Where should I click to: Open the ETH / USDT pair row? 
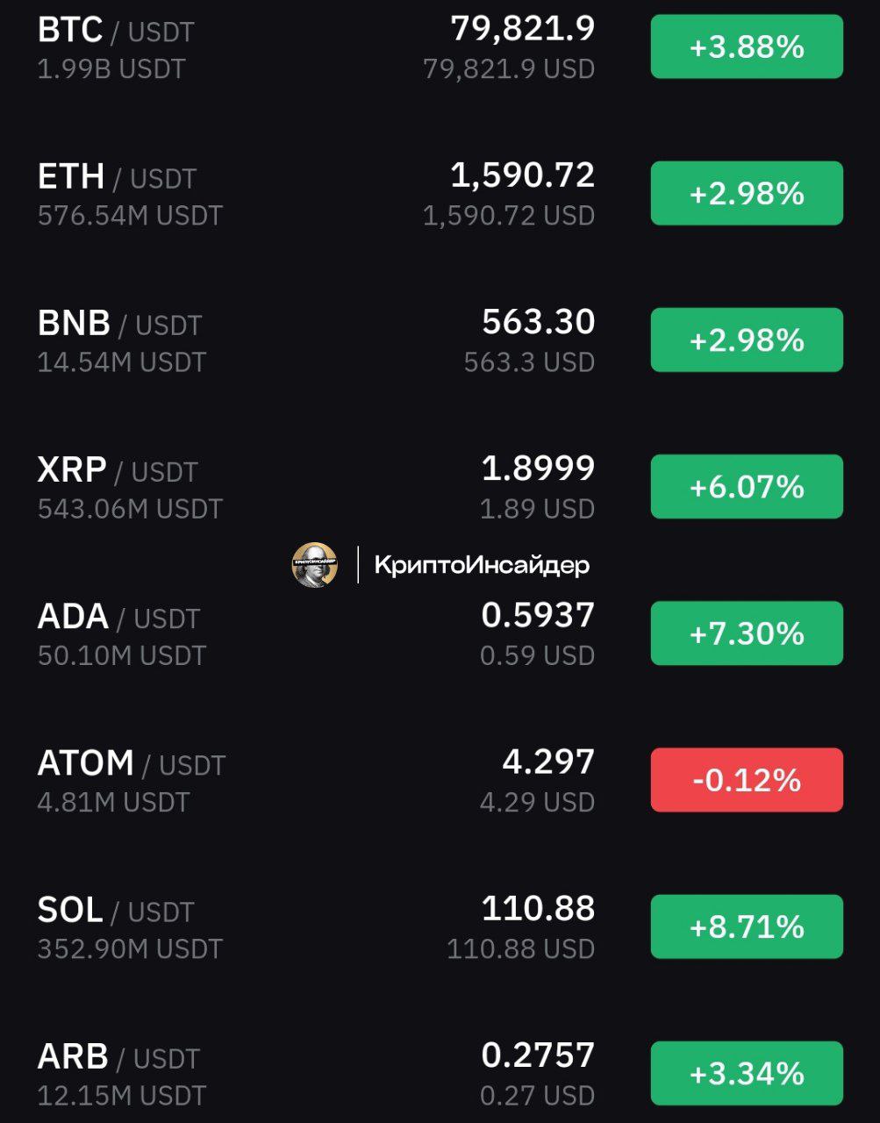440,193
